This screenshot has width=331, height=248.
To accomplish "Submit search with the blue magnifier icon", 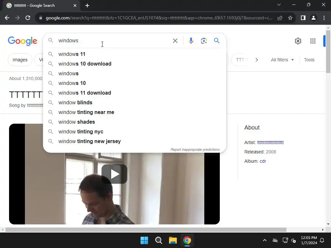I will (x=217, y=40).
